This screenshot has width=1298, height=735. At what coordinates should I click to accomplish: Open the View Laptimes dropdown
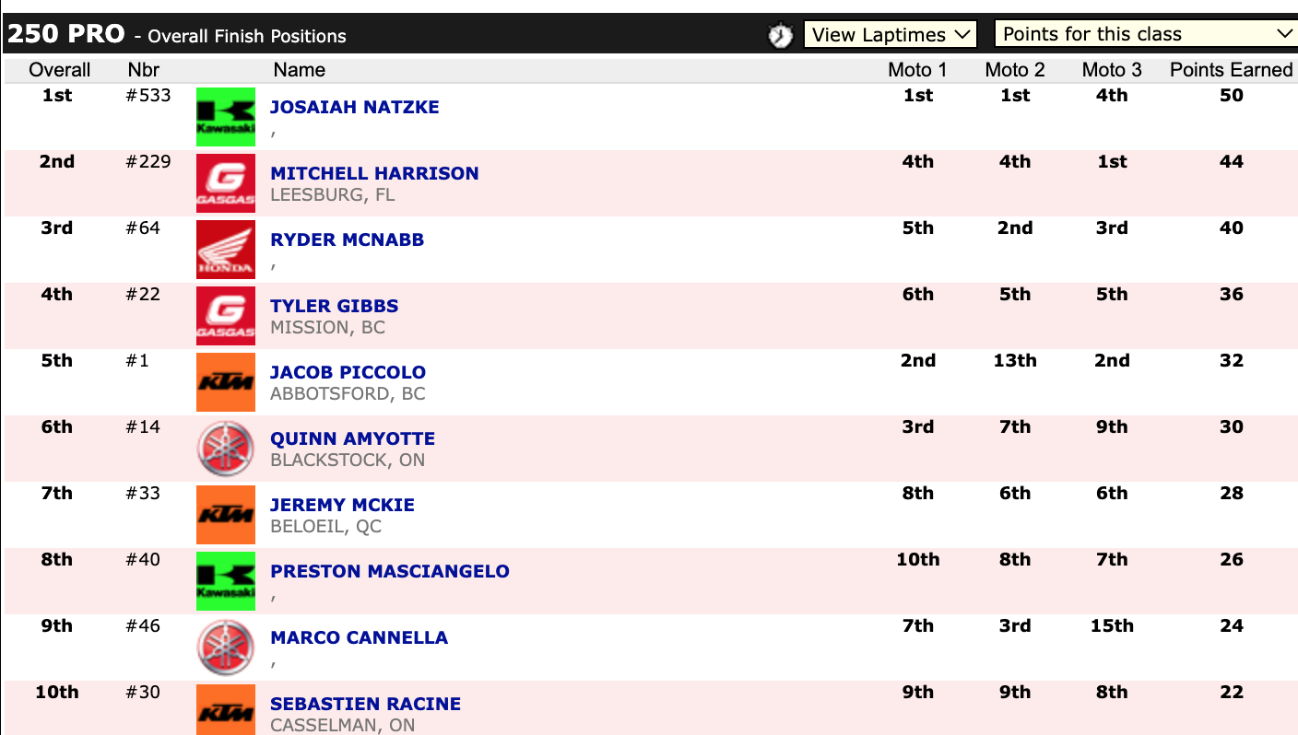coord(890,35)
